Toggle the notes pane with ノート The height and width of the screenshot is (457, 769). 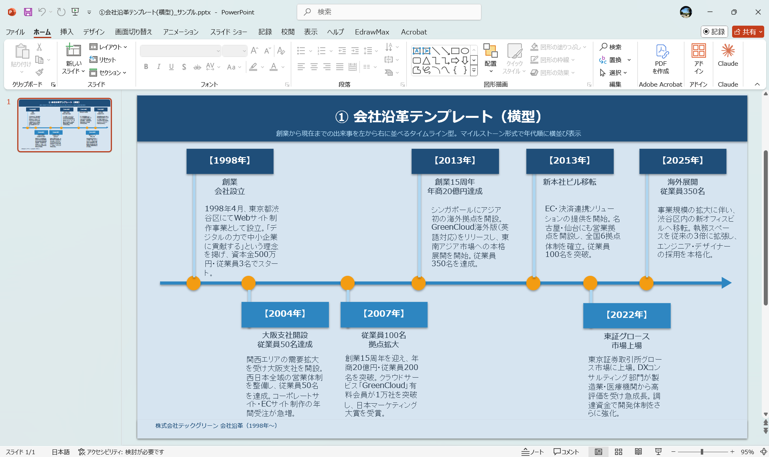coord(532,452)
